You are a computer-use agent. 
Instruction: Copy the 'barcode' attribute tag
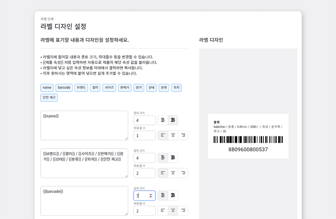coord(64,88)
